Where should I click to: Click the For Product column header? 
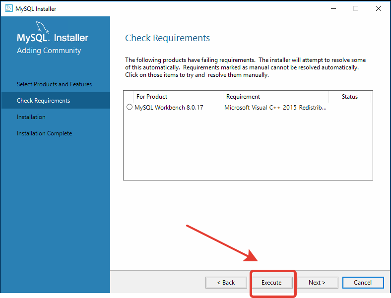tap(178, 97)
